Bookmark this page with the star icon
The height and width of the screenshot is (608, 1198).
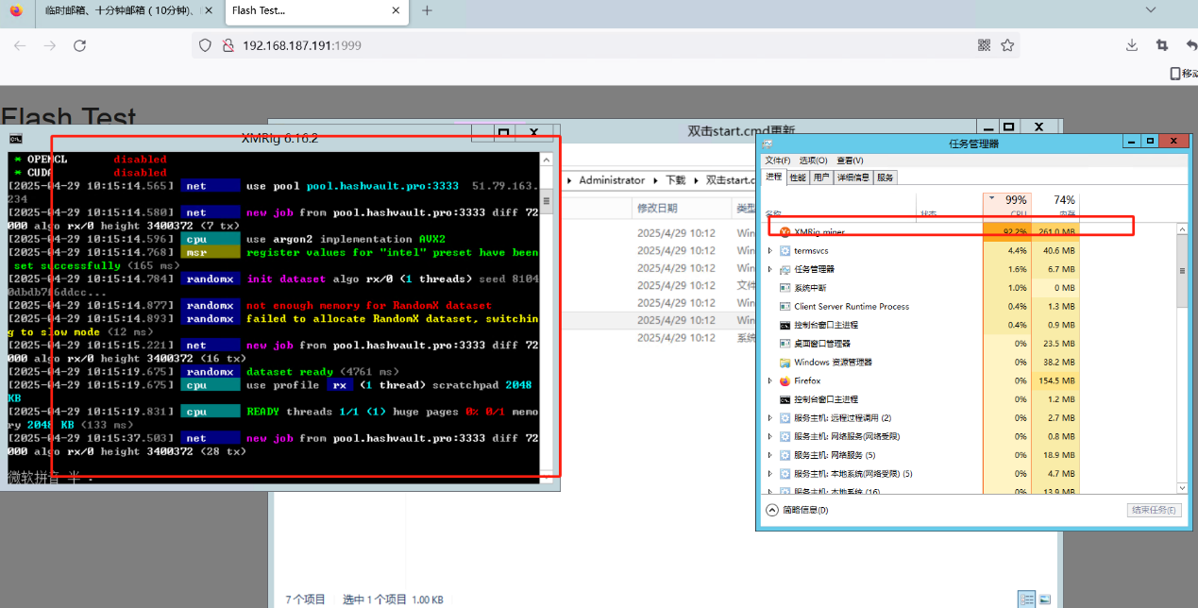click(x=1007, y=45)
